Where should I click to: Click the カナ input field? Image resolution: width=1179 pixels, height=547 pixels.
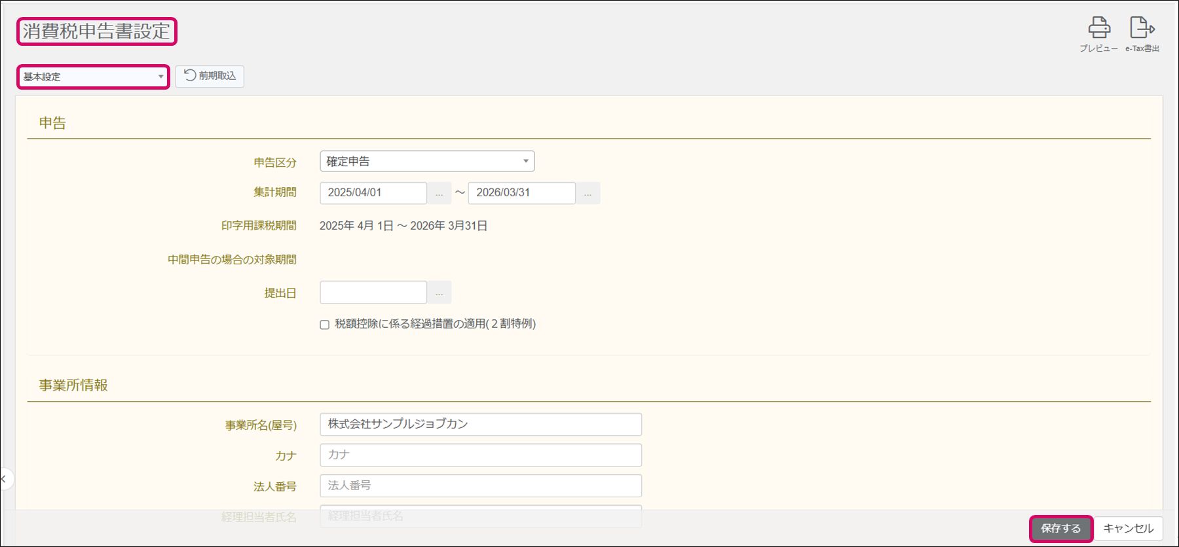[480, 455]
